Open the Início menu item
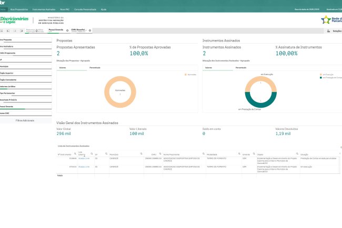Screen dimensions: 342x228 point(3,9)
